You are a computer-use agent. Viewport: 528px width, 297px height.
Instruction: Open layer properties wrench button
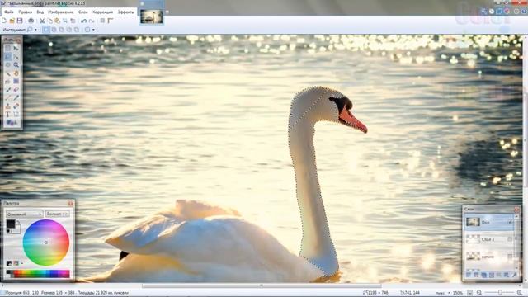pos(514,276)
